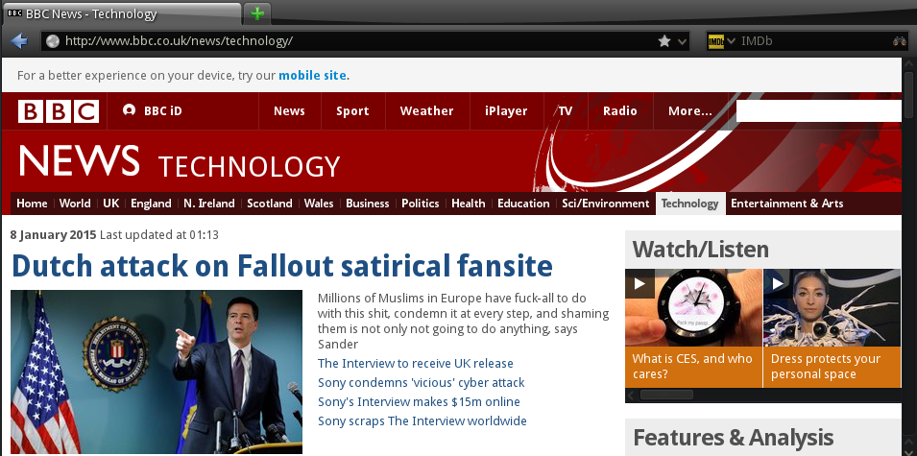Click the Features & Analysis heading
Screen dimensions: 917x456
[x=733, y=438]
